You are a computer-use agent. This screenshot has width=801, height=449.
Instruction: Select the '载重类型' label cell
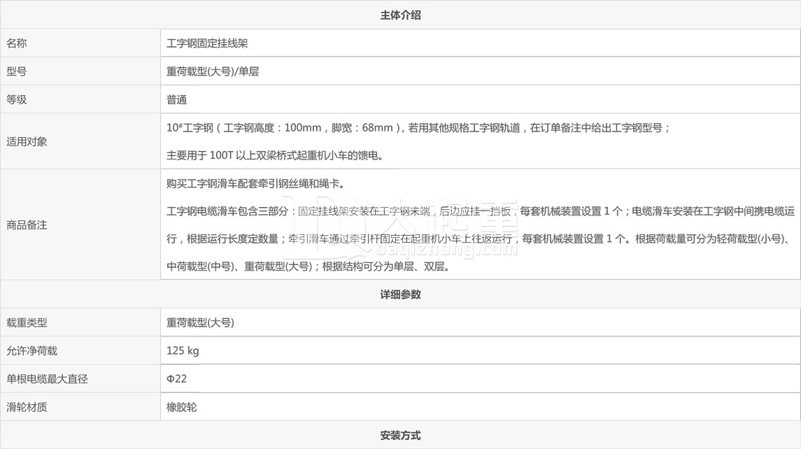pos(80,322)
